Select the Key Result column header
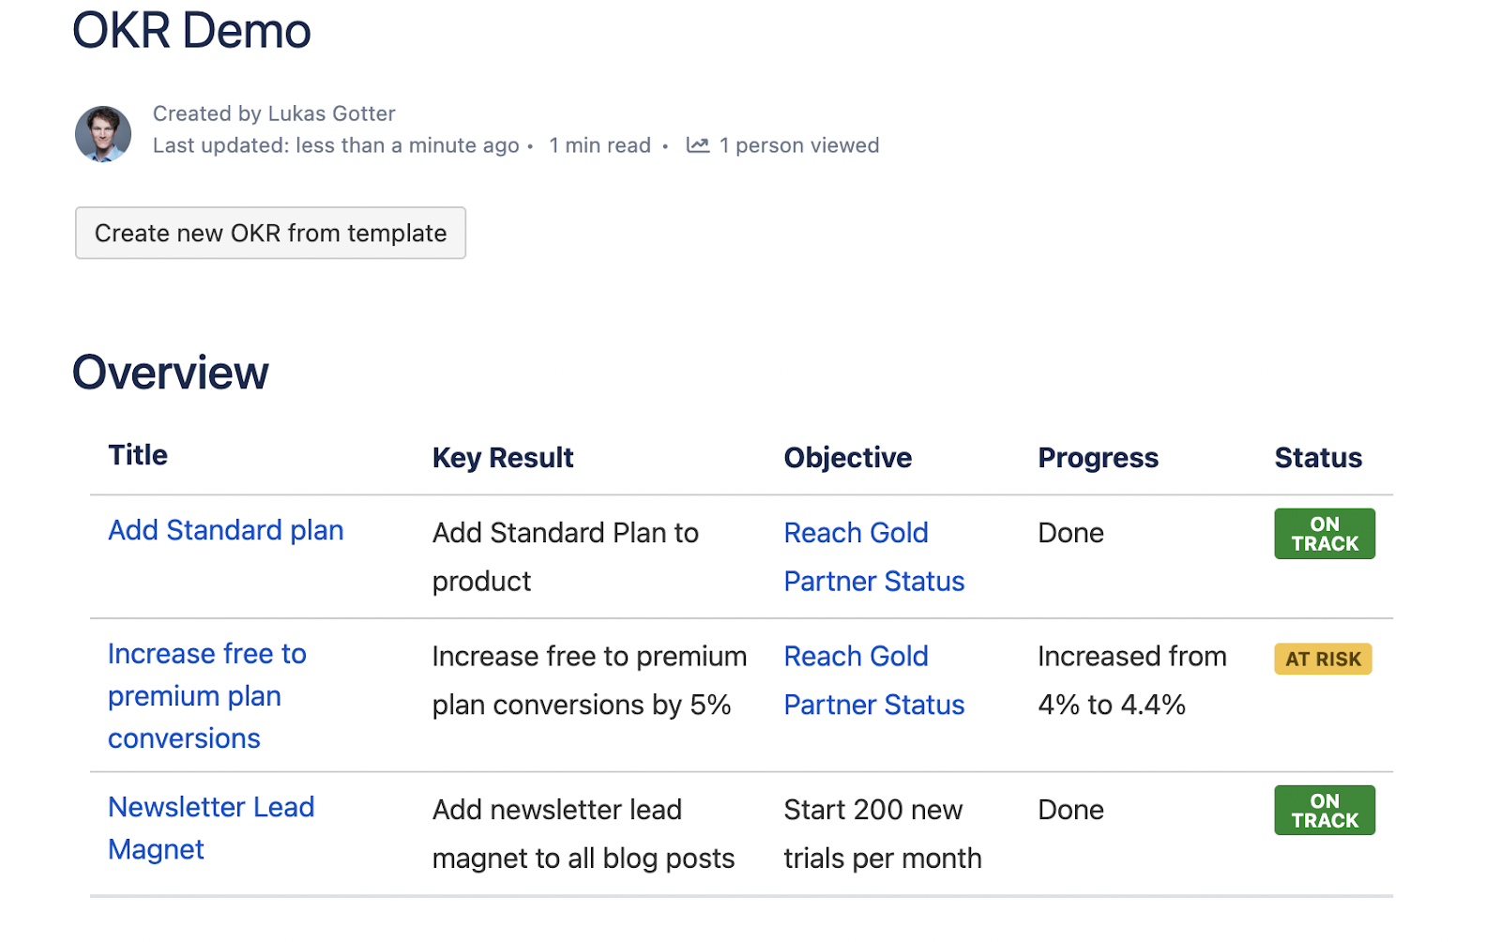The height and width of the screenshot is (942, 1501). pos(503,457)
